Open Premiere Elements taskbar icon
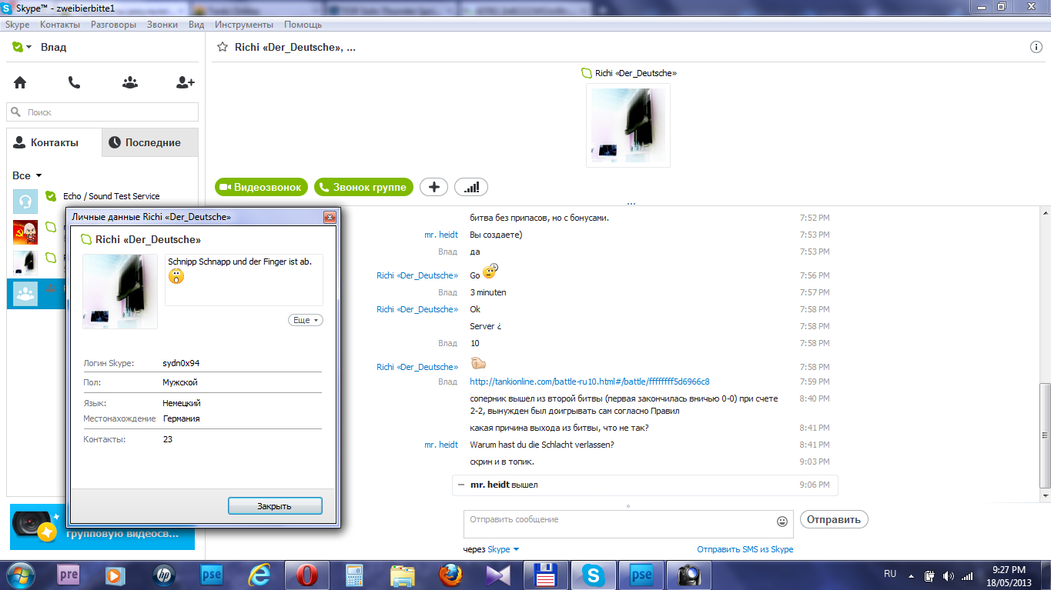Image resolution: width=1051 pixels, height=590 pixels. (x=69, y=575)
